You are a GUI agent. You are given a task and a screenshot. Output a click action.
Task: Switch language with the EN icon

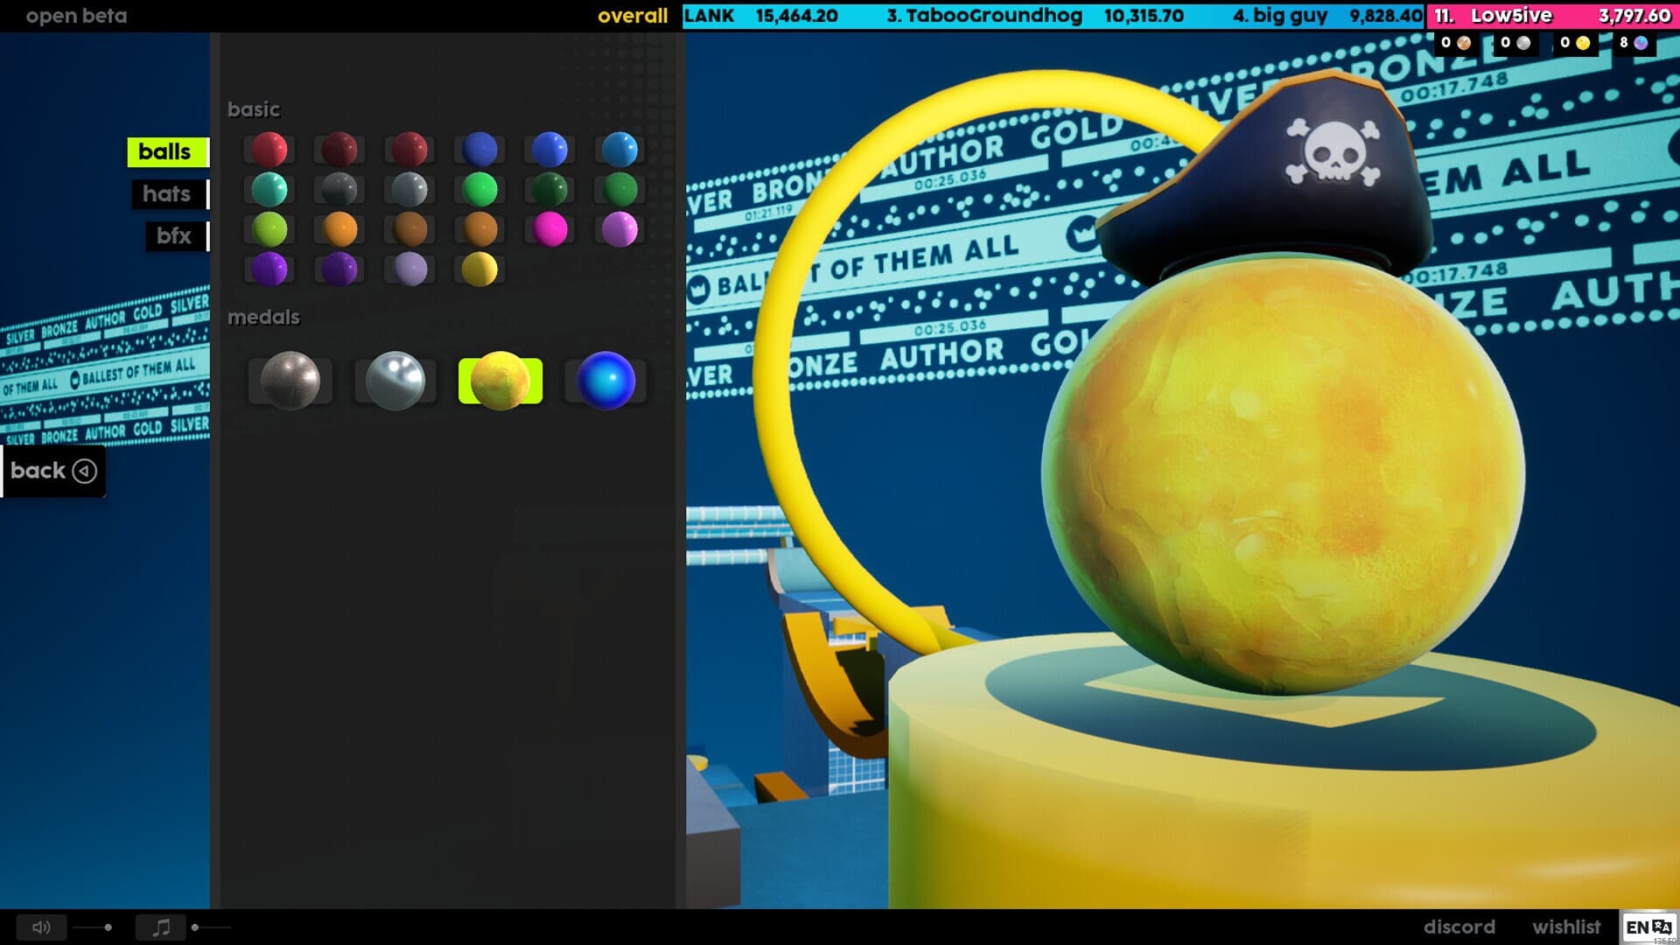[1648, 927]
